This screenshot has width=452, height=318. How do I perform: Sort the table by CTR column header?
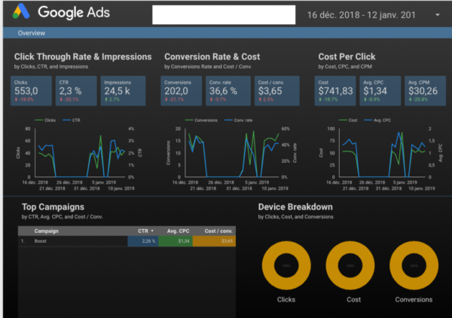pos(143,231)
